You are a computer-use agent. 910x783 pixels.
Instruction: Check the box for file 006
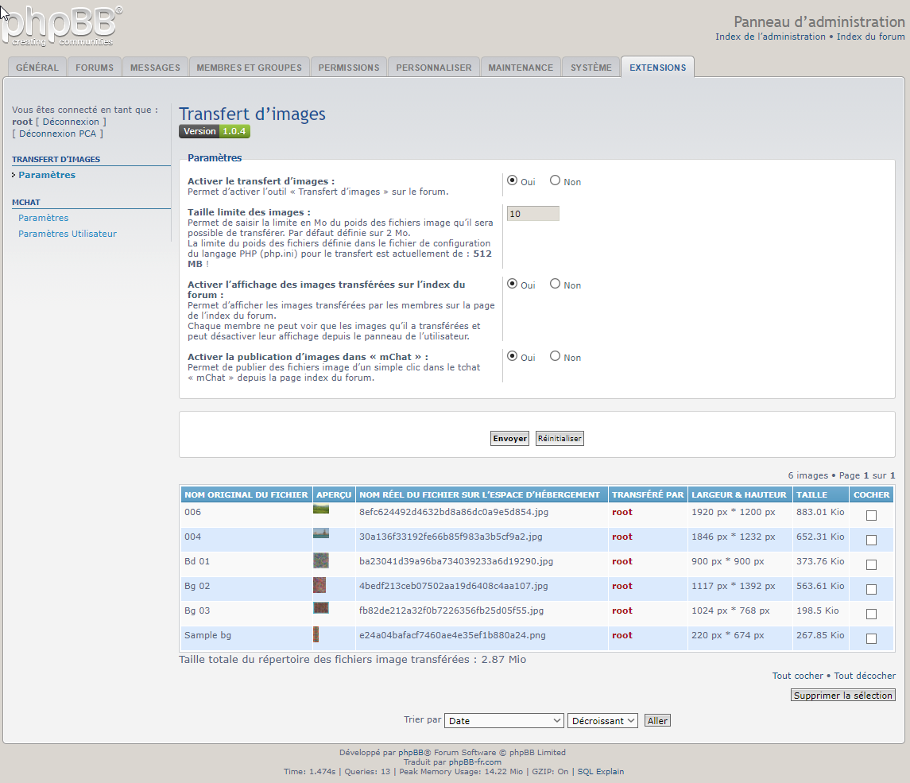tap(871, 515)
